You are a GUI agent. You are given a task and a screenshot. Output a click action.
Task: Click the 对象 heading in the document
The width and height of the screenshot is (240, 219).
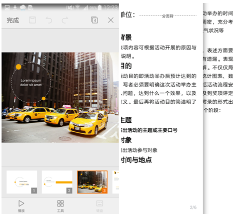tap(126, 140)
